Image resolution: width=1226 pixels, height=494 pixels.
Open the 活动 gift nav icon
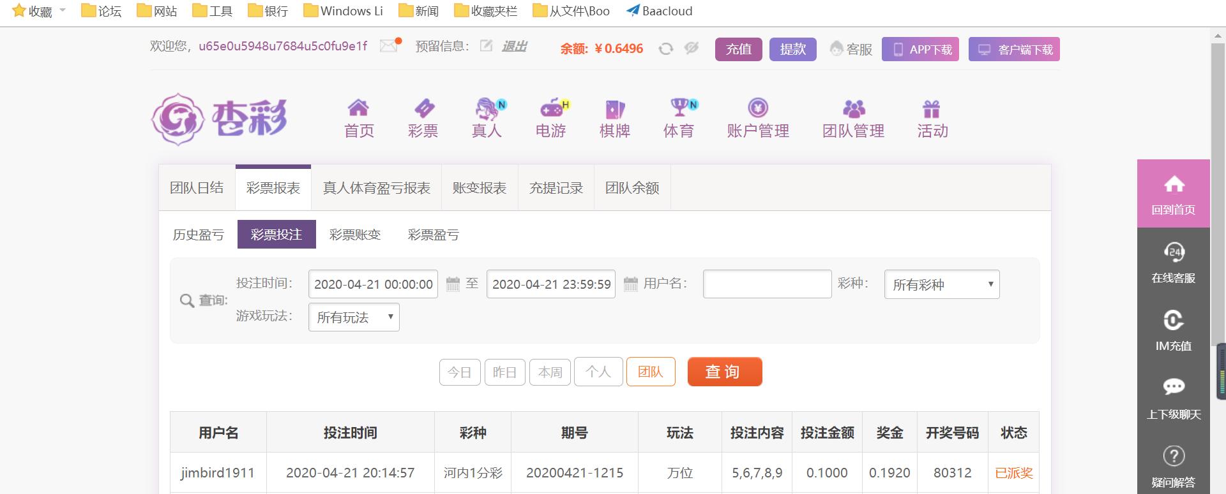click(x=932, y=109)
